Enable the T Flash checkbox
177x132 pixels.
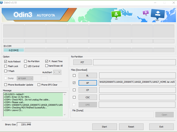point(6,71)
